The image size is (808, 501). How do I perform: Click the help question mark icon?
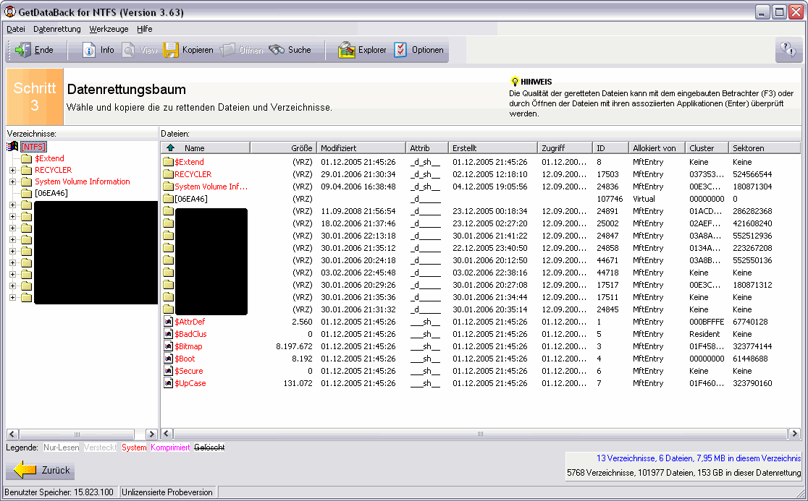788,50
